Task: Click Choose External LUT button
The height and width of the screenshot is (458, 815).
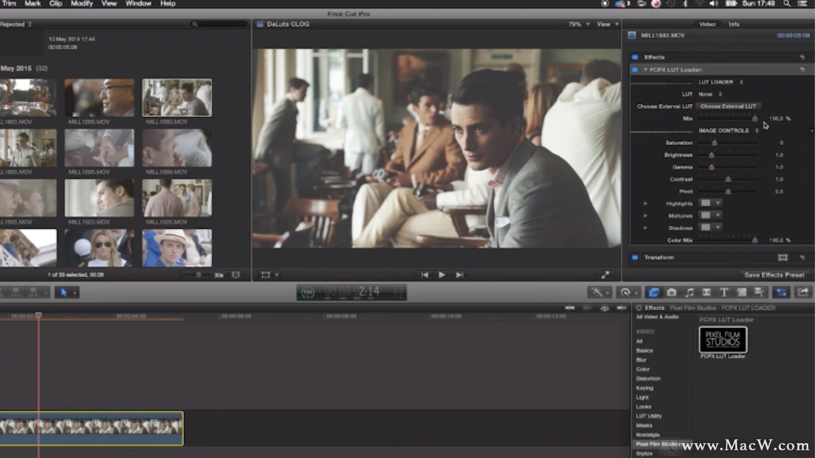Action: (x=728, y=106)
